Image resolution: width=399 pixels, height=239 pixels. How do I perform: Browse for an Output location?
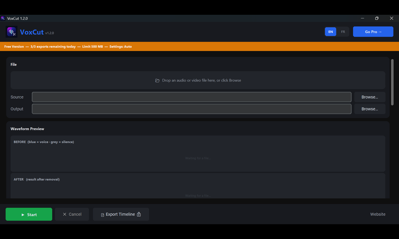[370, 109]
